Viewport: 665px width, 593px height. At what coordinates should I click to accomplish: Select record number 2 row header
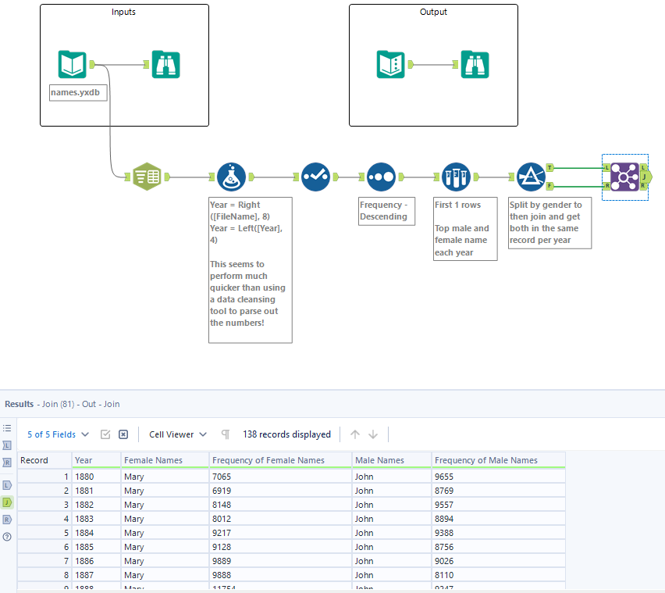tap(44, 491)
